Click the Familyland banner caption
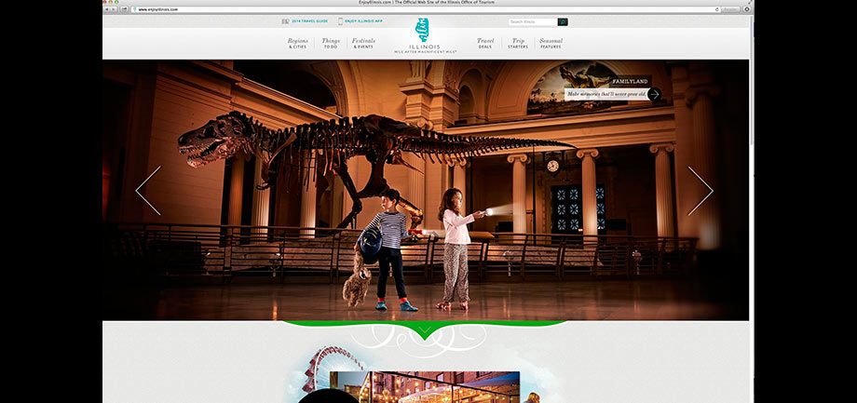857x403 pixels. (604, 94)
